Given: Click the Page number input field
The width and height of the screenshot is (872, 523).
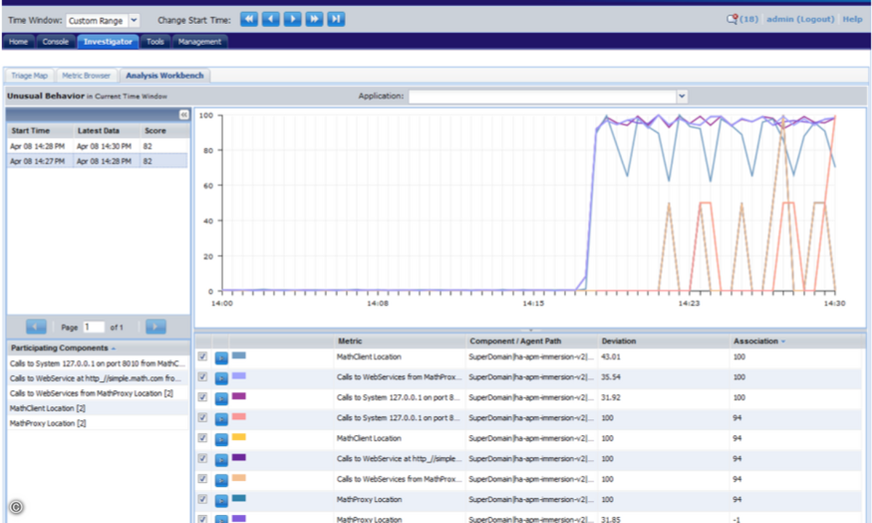Looking at the screenshot, I should click(94, 328).
